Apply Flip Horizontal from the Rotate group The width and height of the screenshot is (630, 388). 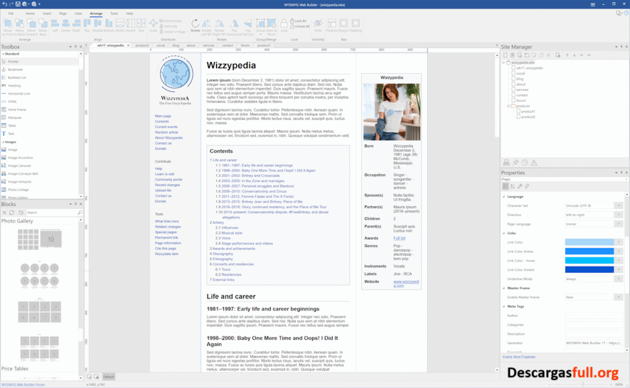coord(235,23)
